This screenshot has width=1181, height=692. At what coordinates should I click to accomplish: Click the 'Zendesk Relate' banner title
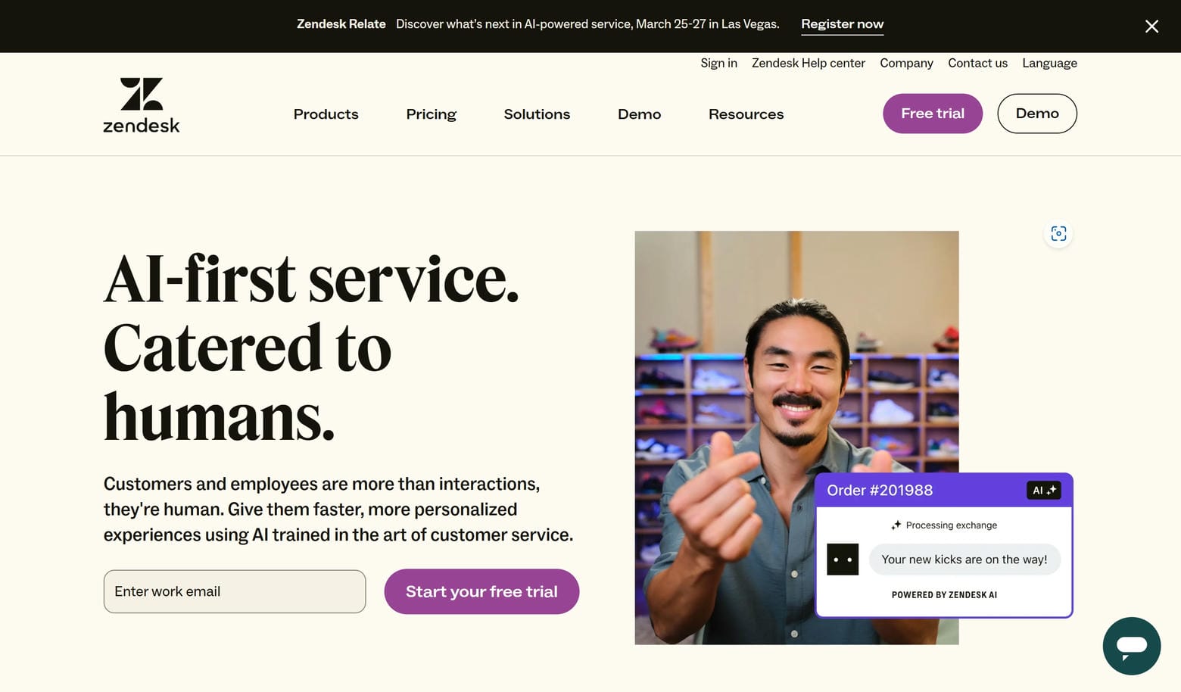pyautogui.click(x=341, y=24)
